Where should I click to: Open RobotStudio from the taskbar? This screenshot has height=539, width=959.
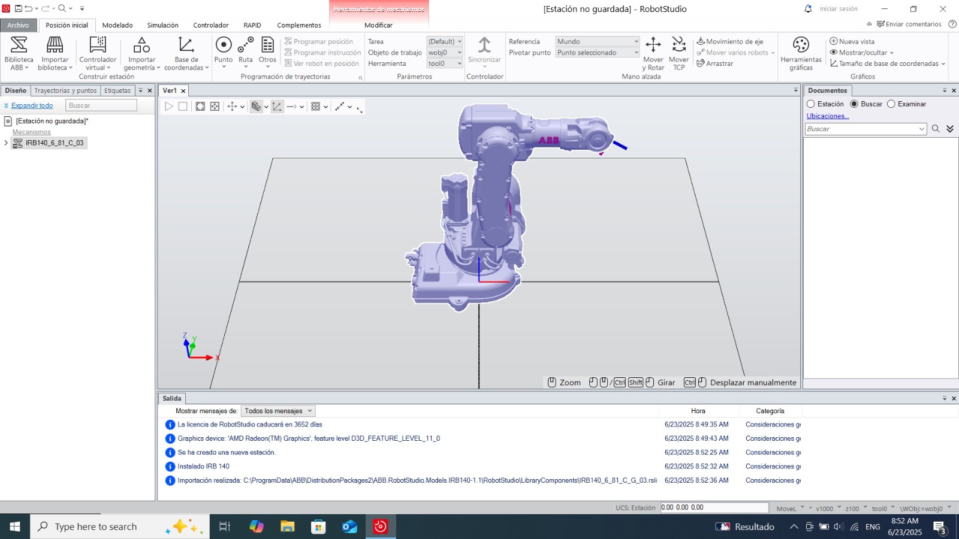pos(381,526)
